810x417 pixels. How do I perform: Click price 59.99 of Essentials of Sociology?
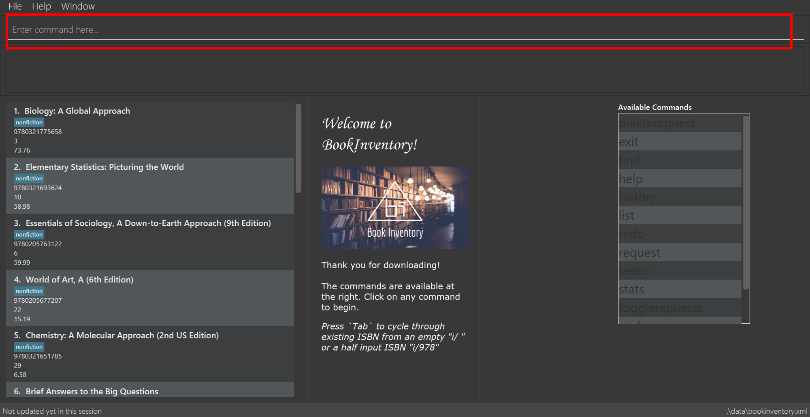click(x=22, y=263)
